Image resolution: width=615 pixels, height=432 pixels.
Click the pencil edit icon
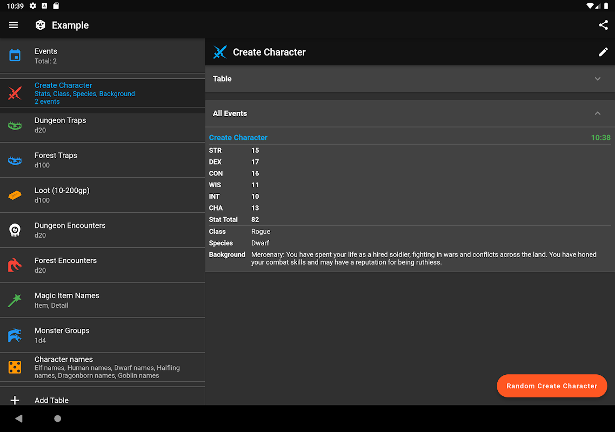(603, 52)
